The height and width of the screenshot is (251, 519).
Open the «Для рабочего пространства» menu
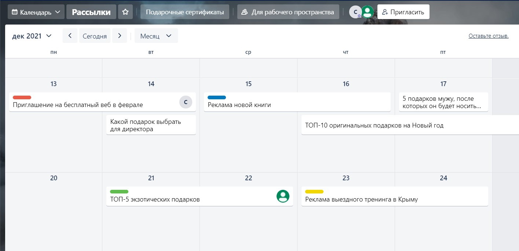coord(288,11)
